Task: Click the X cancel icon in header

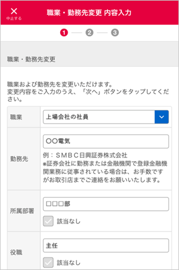Action: pyautogui.click(x=14, y=11)
